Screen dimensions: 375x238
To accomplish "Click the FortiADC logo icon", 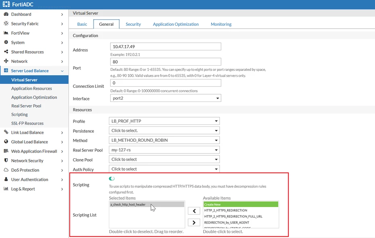I will [6, 4].
